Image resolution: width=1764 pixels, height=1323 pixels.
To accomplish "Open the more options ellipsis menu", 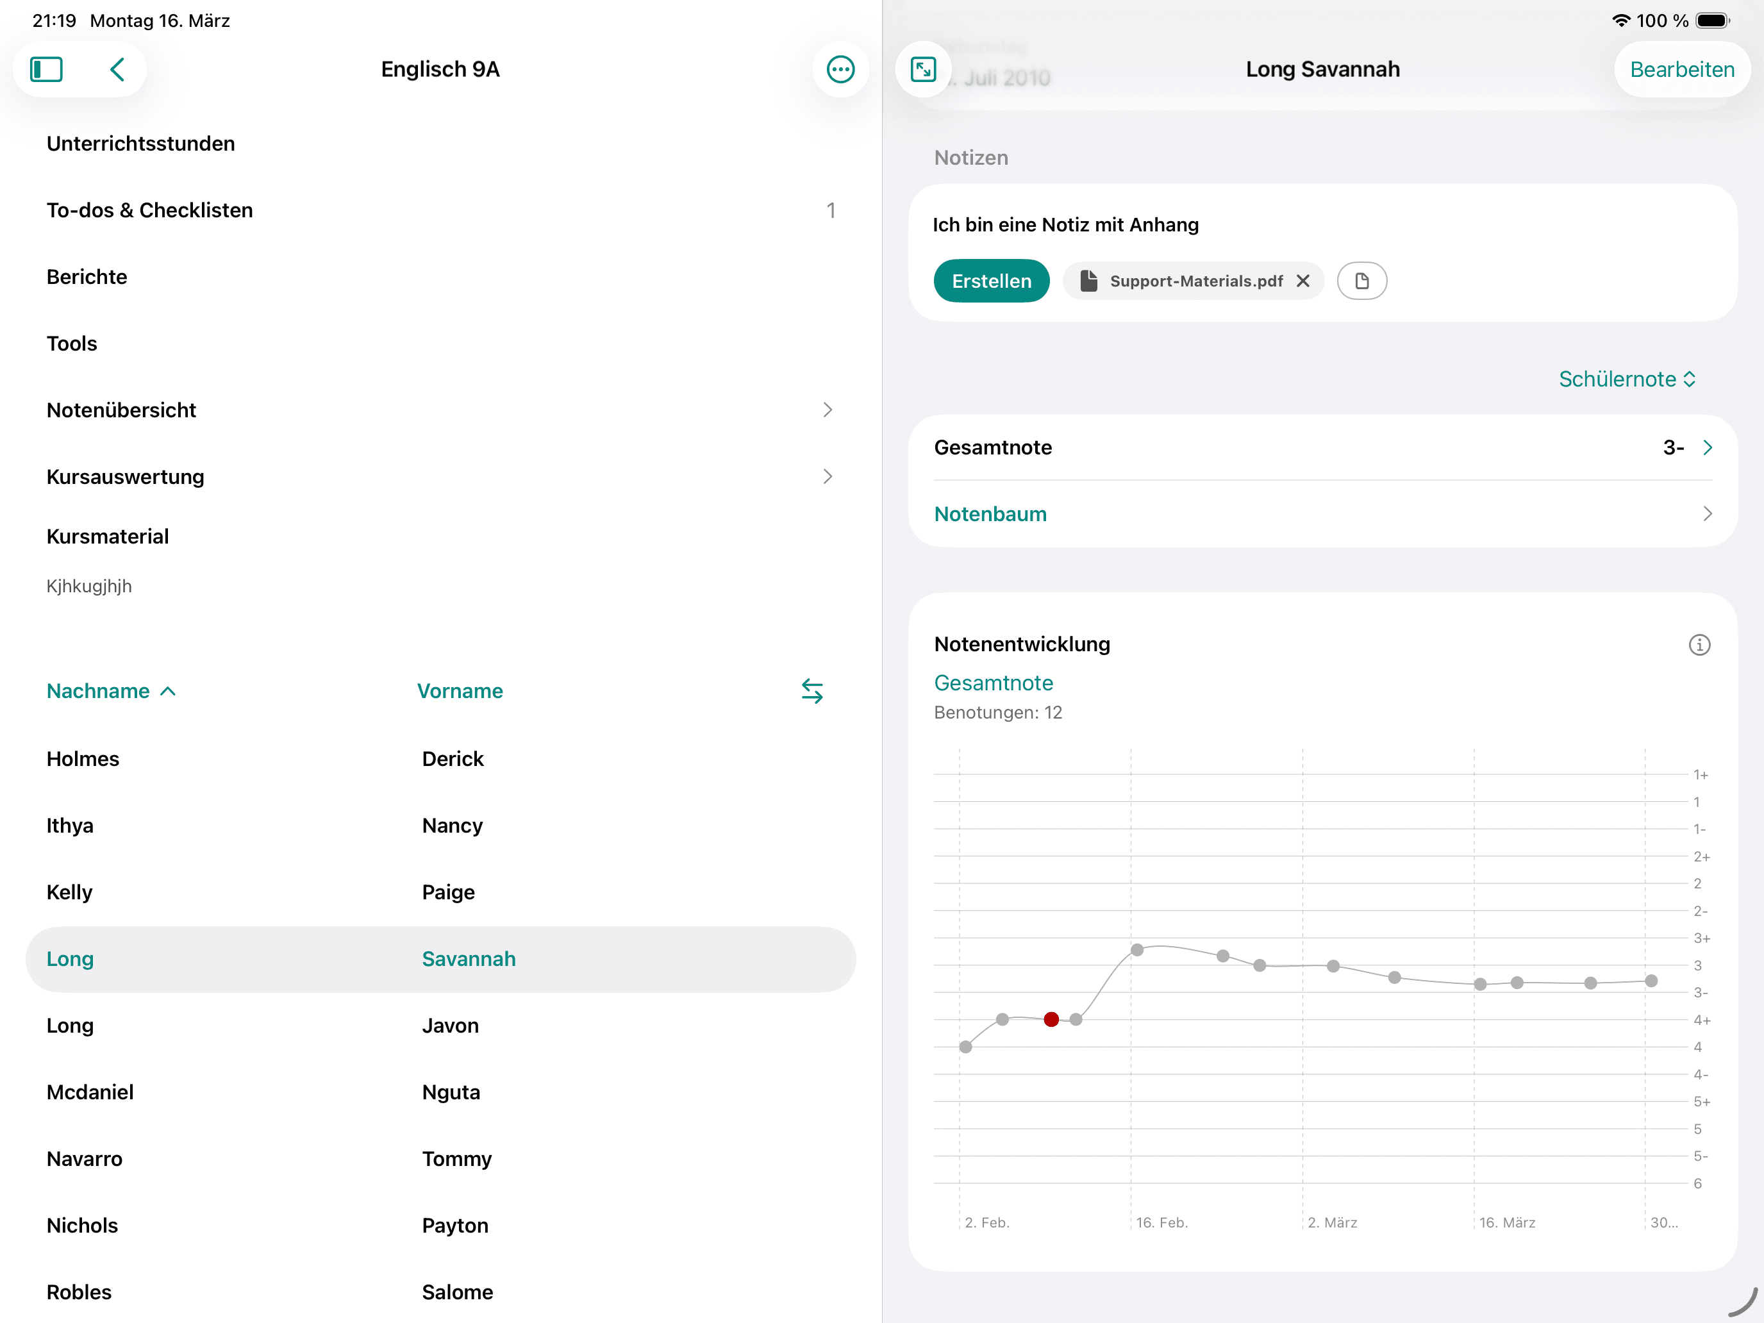I will pos(840,69).
